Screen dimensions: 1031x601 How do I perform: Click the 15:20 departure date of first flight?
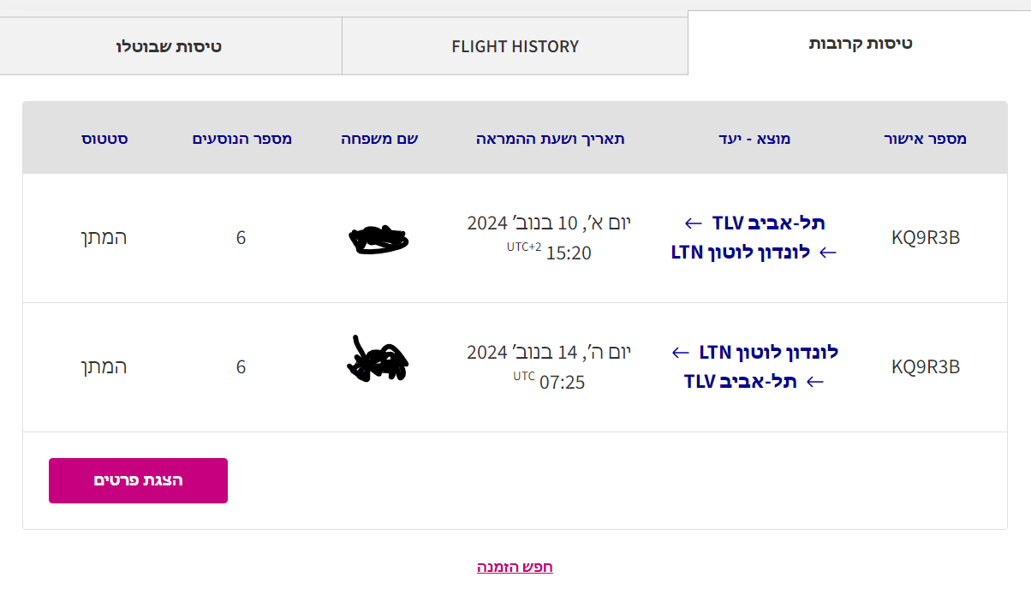[548, 238]
